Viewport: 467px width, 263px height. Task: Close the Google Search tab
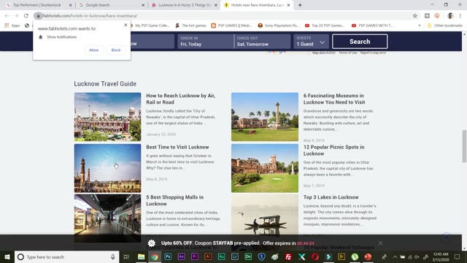pos(143,5)
